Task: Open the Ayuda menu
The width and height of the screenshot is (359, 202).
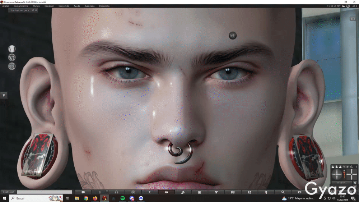Action: point(77,6)
